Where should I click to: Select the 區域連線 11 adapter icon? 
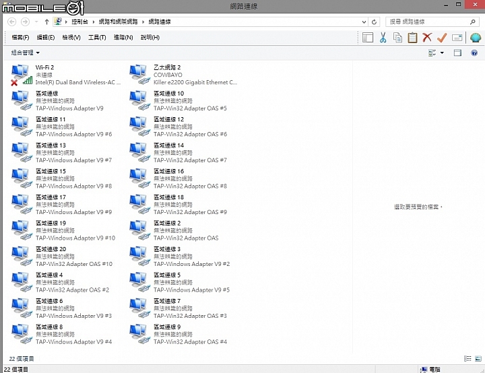click(22, 127)
